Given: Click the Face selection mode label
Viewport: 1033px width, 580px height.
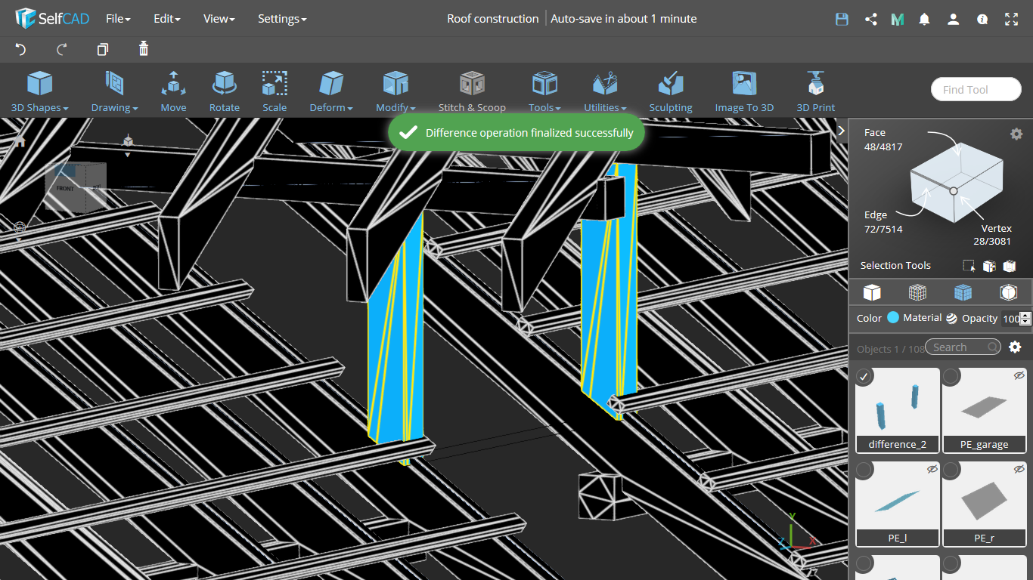Looking at the screenshot, I should click(x=875, y=132).
